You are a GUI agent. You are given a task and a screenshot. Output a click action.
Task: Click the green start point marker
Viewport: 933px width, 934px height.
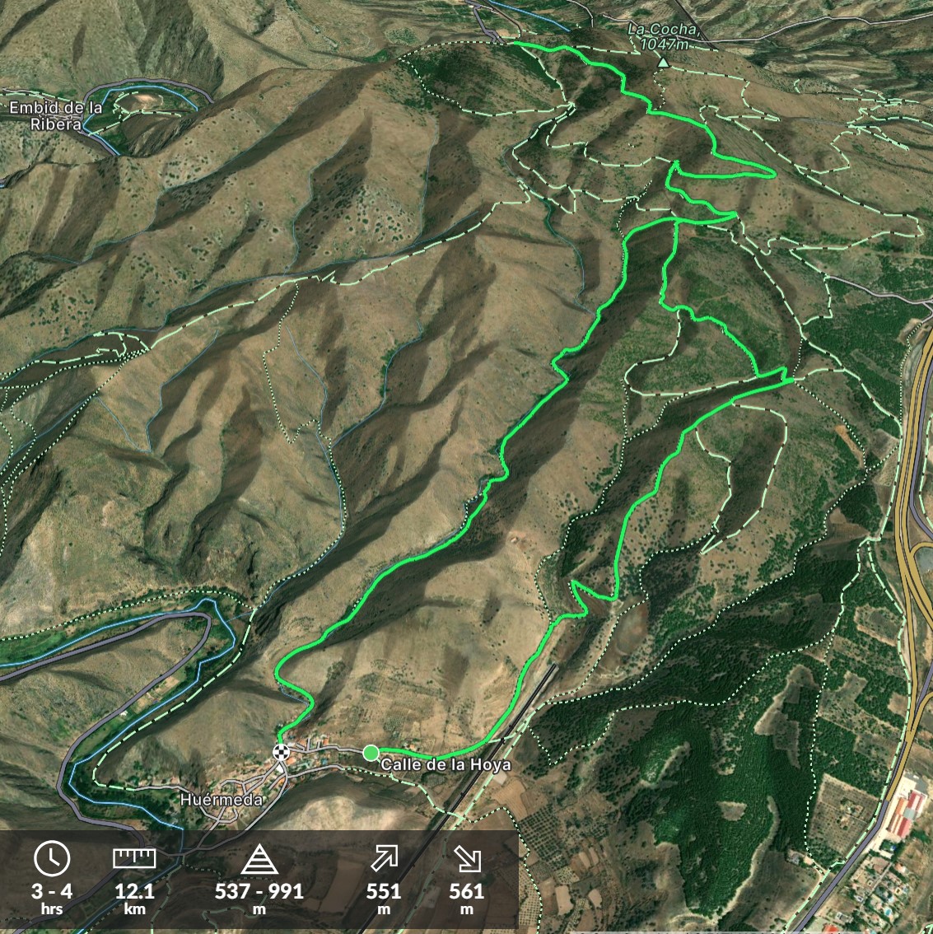click(x=371, y=753)
